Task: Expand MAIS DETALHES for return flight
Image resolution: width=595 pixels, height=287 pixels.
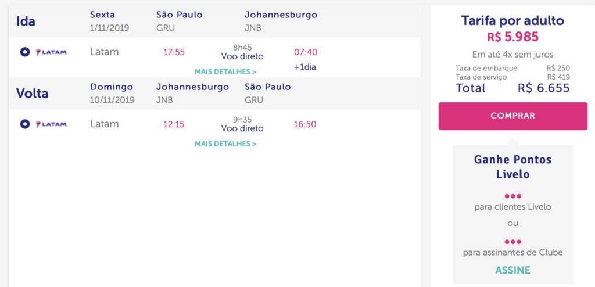Action: (x=225, y=144)
